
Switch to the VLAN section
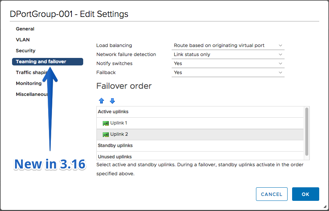click(23, 40)
